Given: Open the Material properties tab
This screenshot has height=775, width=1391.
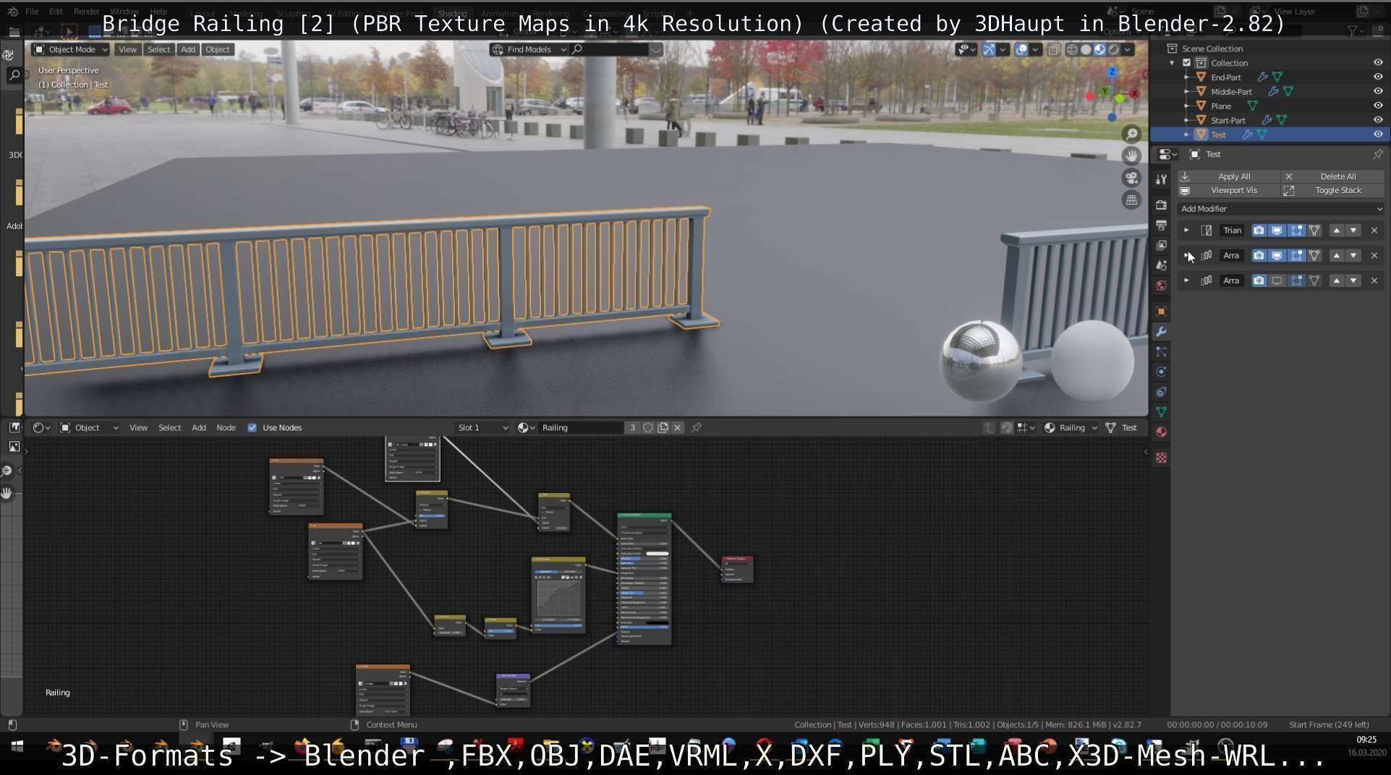Looking at the screenshot, I should pos(1161,432).
